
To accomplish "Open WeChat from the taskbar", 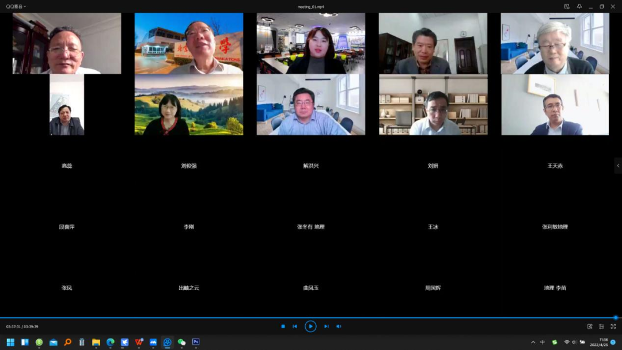I will pos(181,342).
